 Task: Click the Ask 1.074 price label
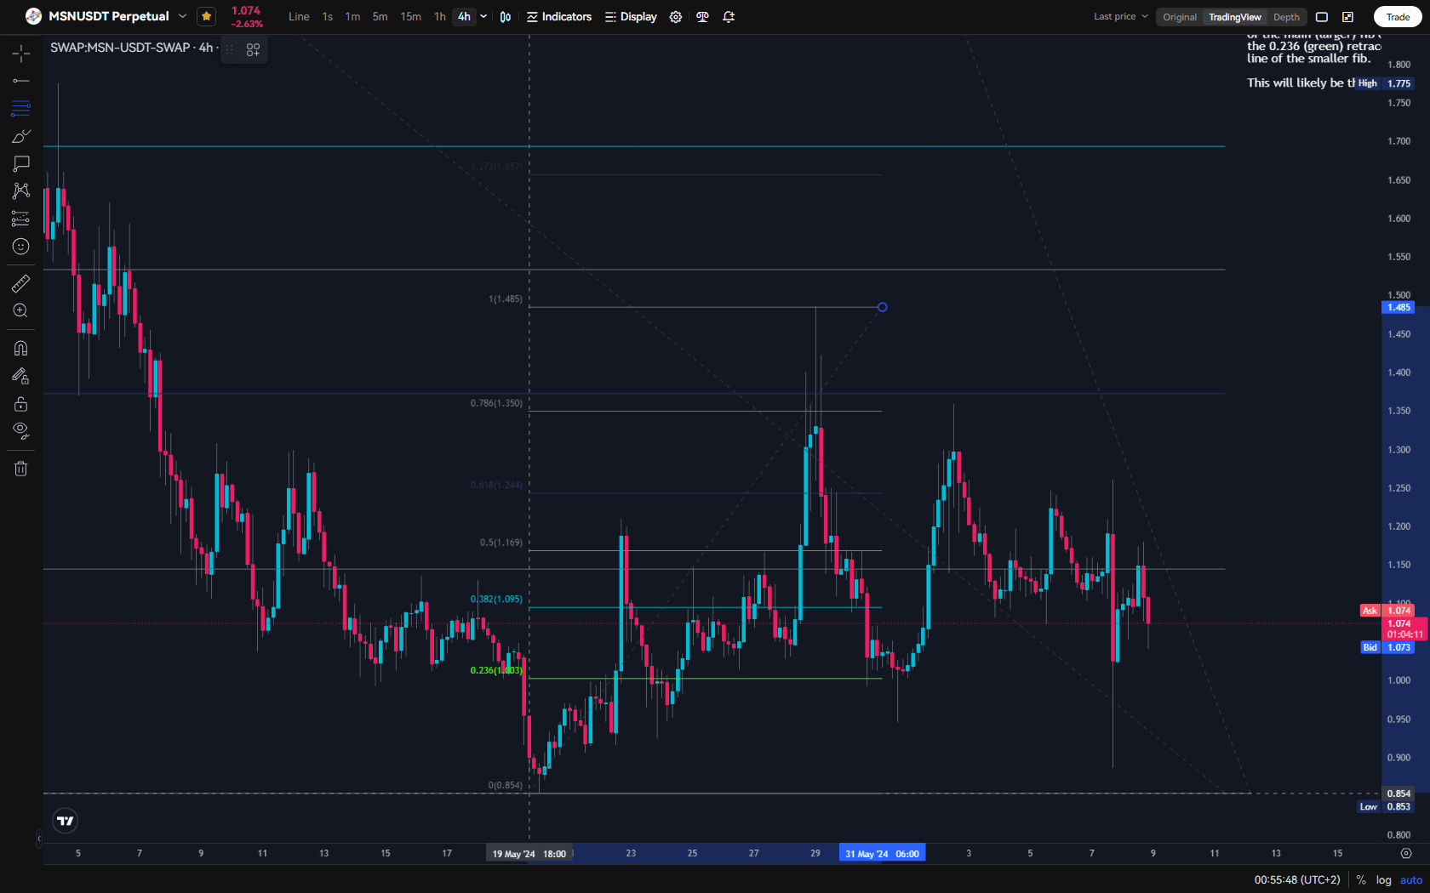pos(1387,611)
